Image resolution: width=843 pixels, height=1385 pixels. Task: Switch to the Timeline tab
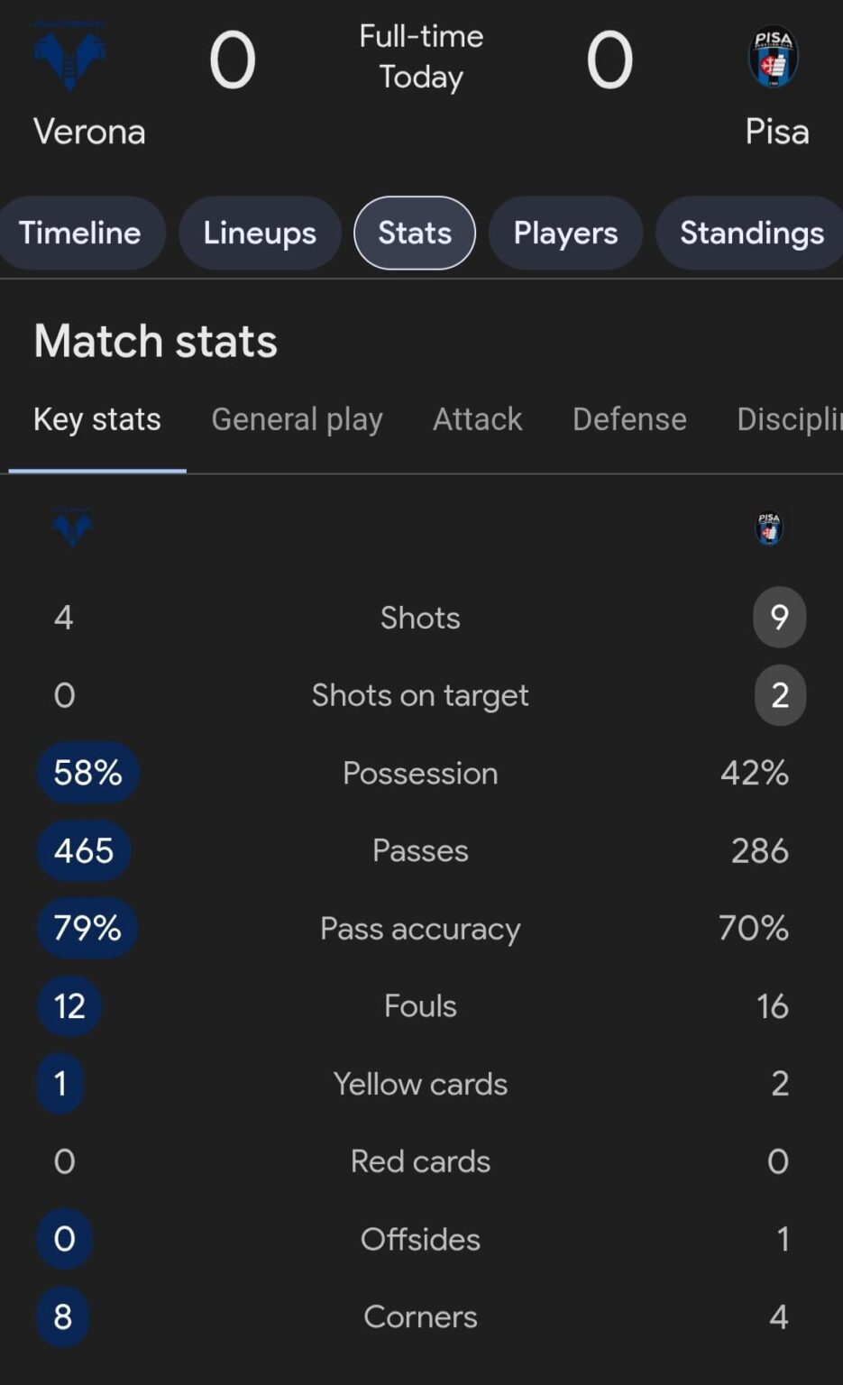tap(81, 233)
